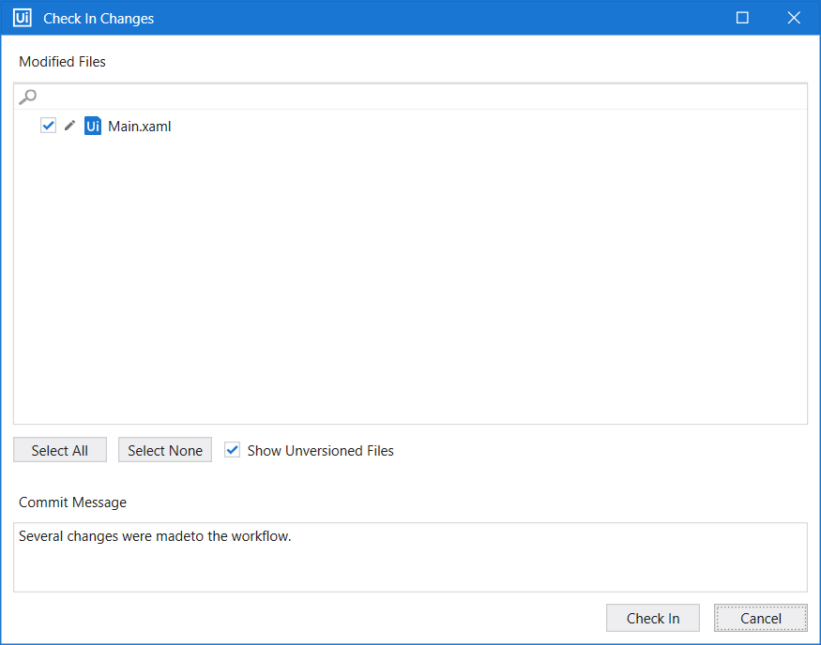Enable the Main.xaml file for check-in
The width and height of the screenshot is (821, 645).
pos(47,125)
